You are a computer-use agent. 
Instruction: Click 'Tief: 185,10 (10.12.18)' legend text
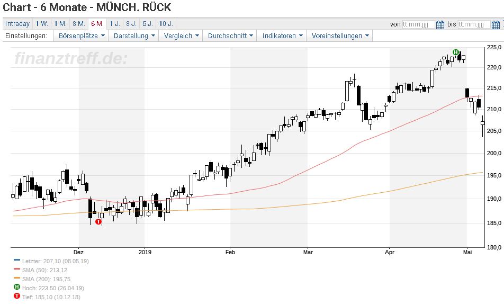click(x=51, y=297)
